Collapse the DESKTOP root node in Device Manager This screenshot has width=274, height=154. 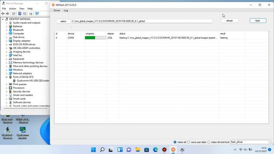point(3,19)
